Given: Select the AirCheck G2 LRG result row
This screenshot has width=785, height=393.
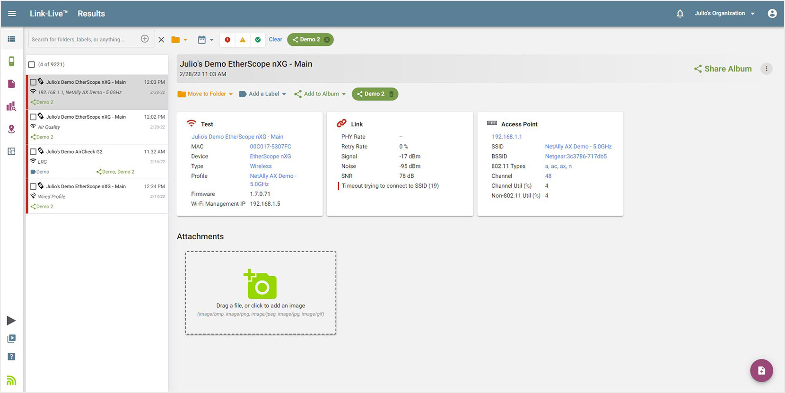Looking at the screenshot, I should 98,162.
